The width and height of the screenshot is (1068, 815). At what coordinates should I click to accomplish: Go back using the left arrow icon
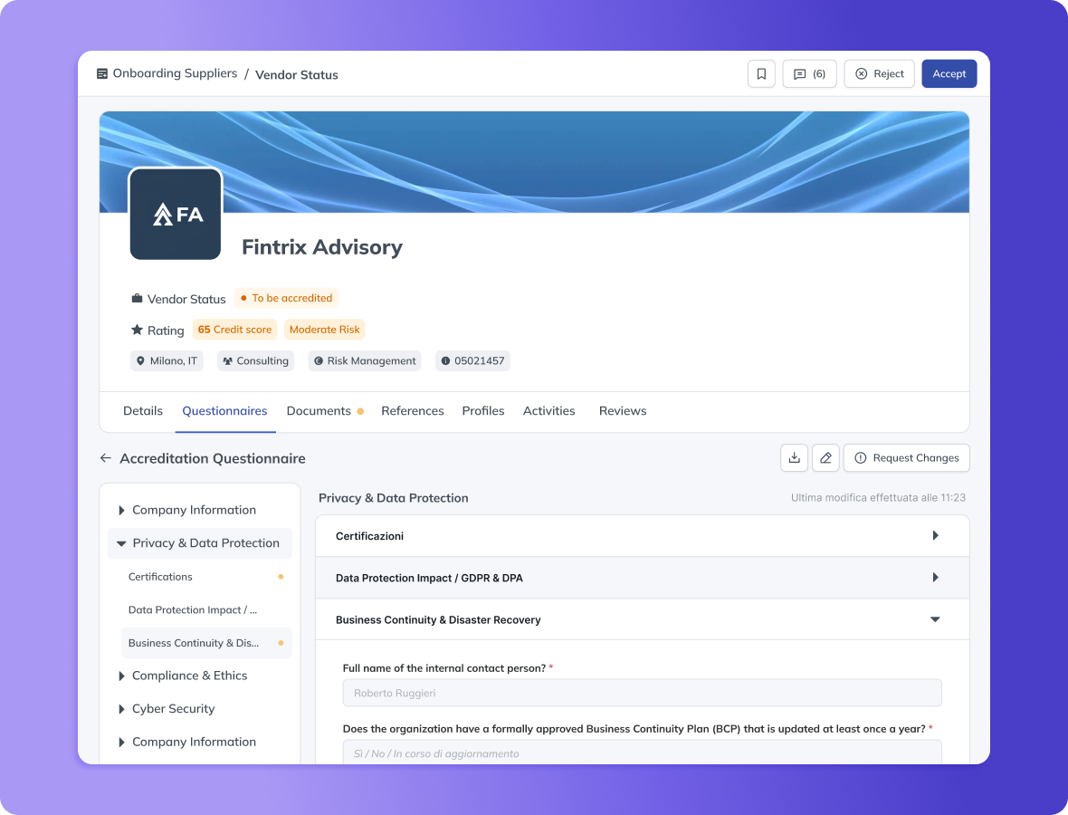click(x=106, y=458)
